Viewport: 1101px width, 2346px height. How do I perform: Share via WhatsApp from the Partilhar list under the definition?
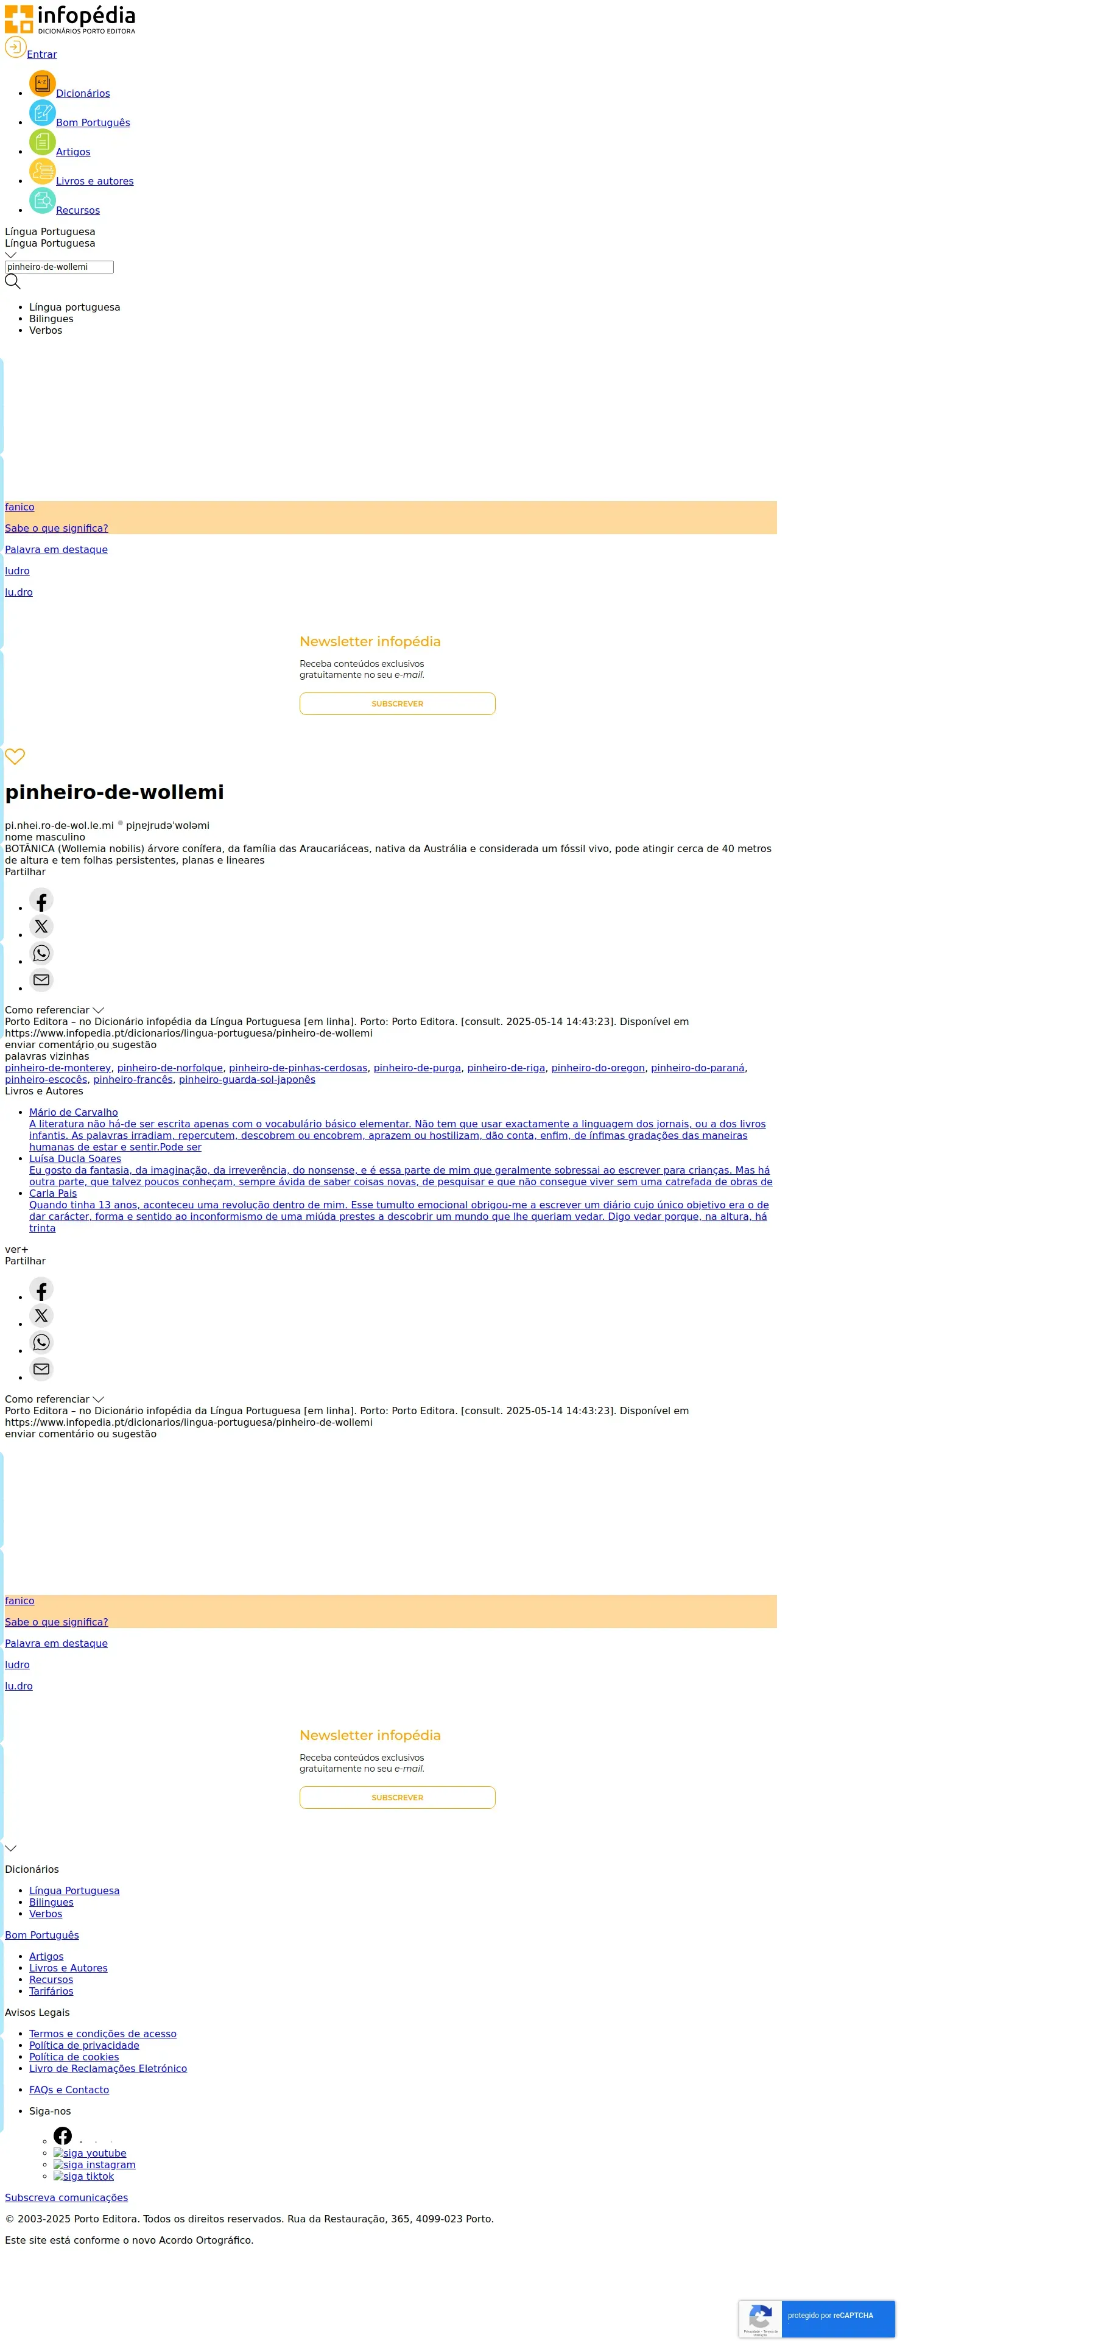point(41,954)
